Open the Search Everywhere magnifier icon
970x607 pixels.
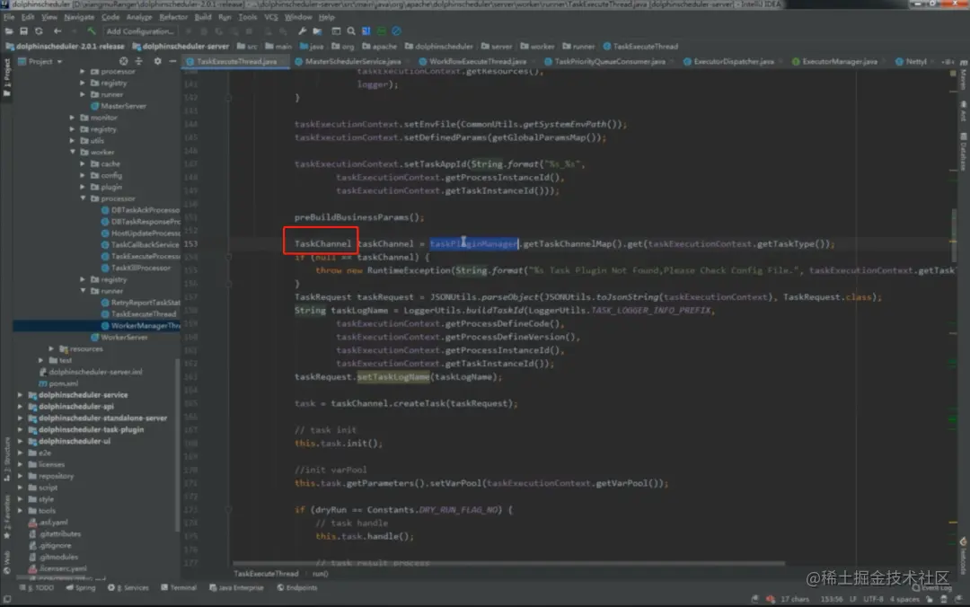[351, 31]
